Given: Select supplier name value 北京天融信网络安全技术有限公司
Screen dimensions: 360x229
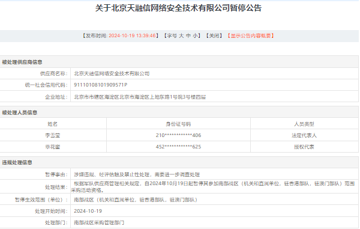Looking at the screenshot, I should click(112, 73).
